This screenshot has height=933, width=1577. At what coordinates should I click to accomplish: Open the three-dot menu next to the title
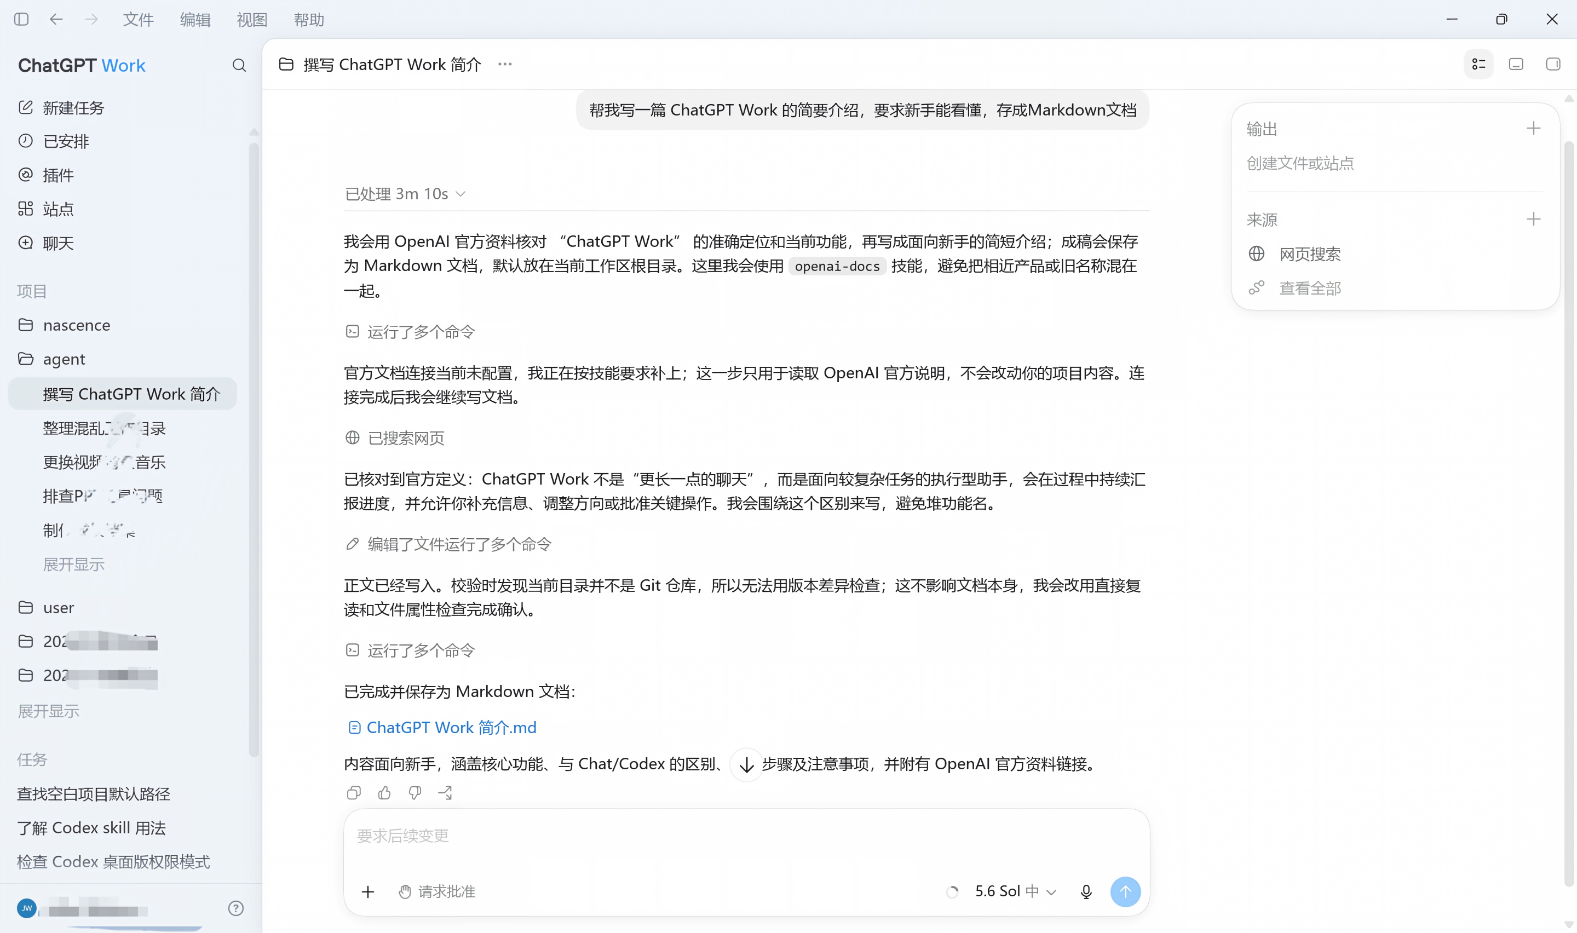tap(505, 64)
